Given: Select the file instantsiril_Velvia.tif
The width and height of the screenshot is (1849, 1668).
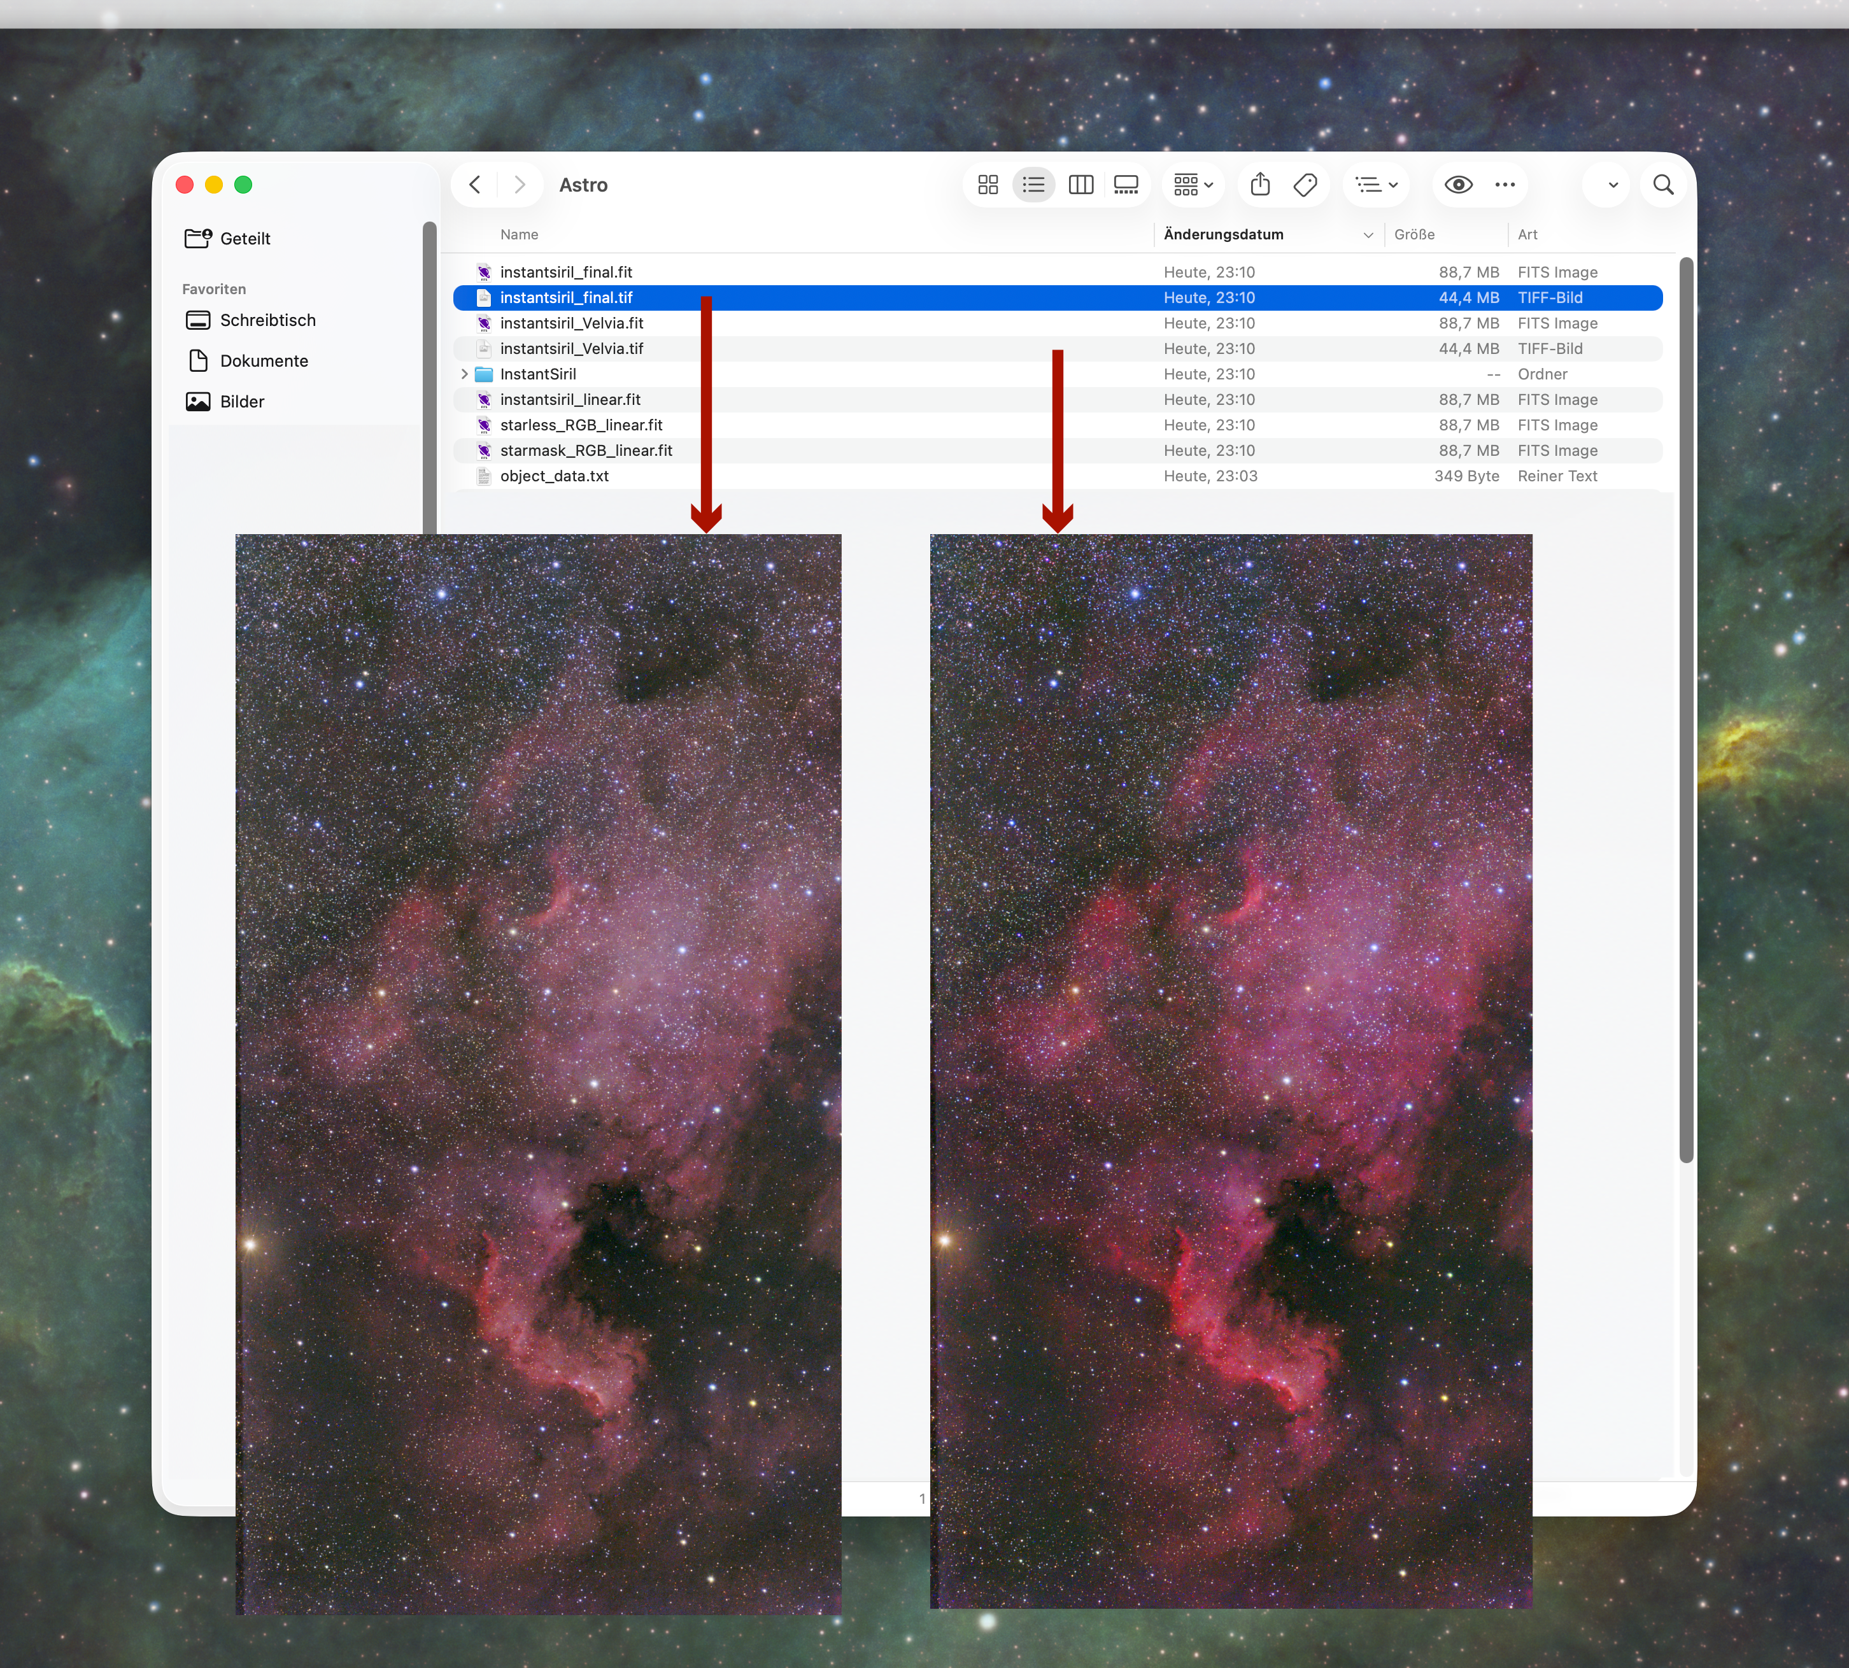Looking at the screenshot, I should (x=1058, y=348).
